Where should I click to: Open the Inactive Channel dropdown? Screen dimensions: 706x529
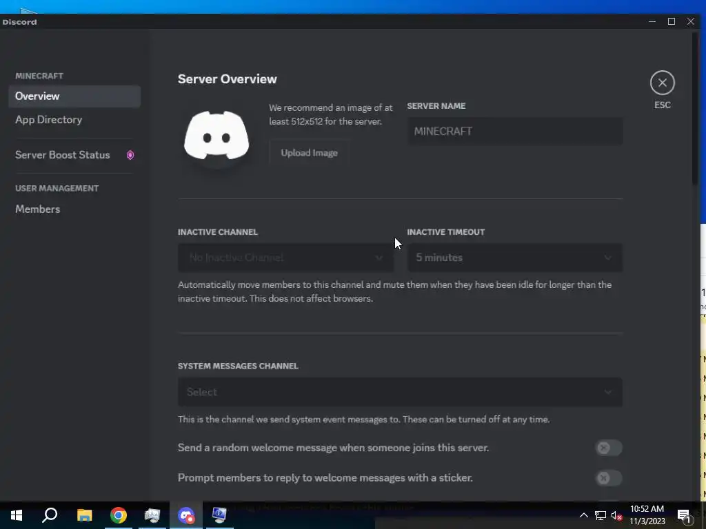pyautogui.click(x=285, y=258)
